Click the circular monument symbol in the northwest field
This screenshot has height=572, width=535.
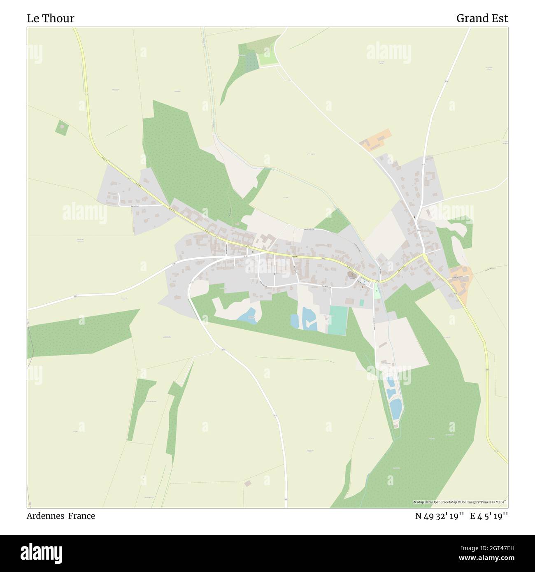62,127
